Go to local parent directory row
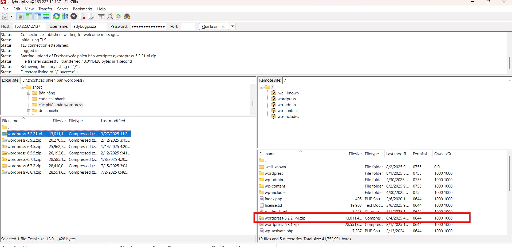This screenshot has width=512, height=247. click(x=66, y=128)
